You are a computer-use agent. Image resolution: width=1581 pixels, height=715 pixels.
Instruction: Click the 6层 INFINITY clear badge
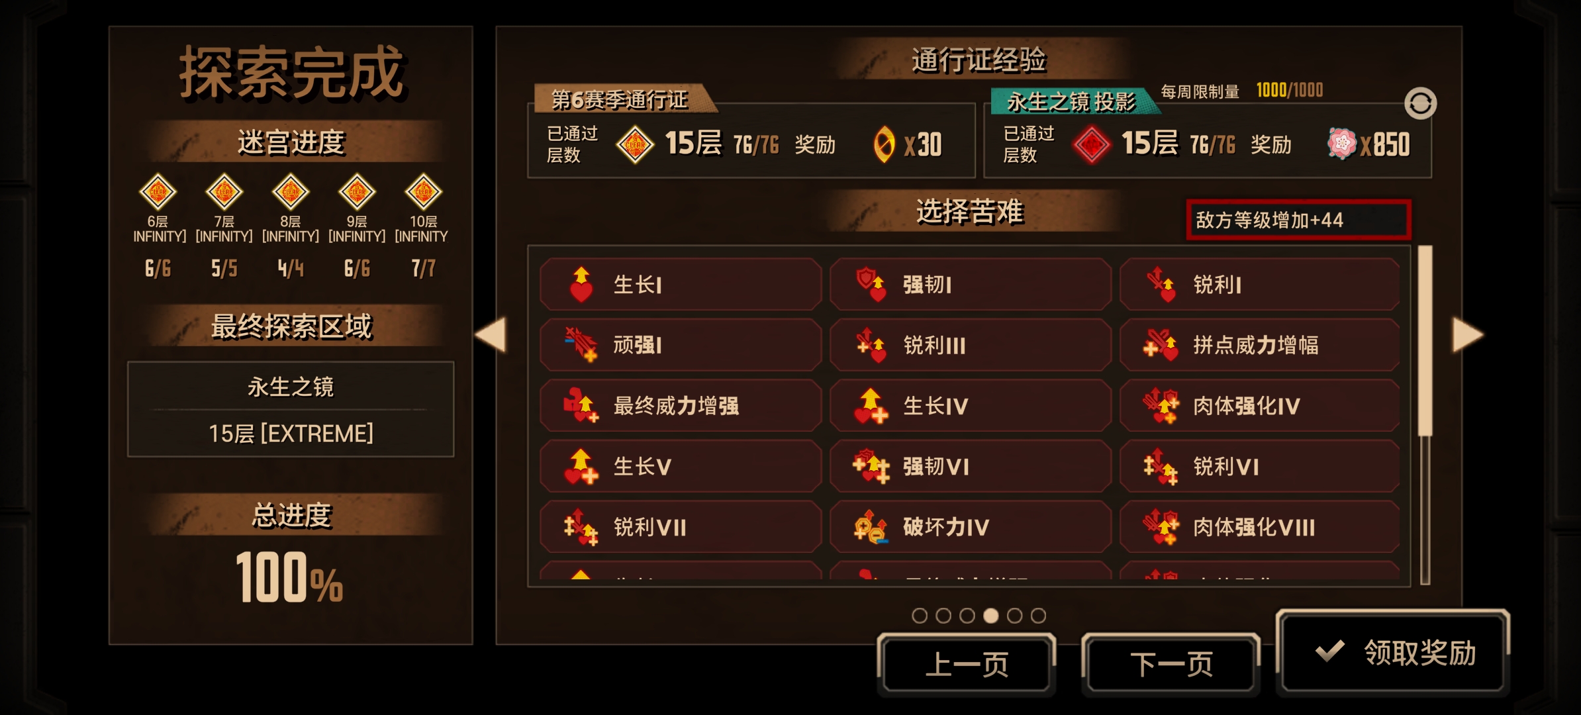[158, 192]
